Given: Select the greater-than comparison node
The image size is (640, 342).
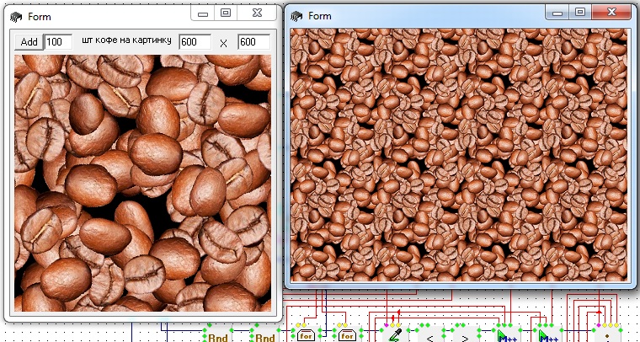Looking at the screenshot, I should [465, 335].
